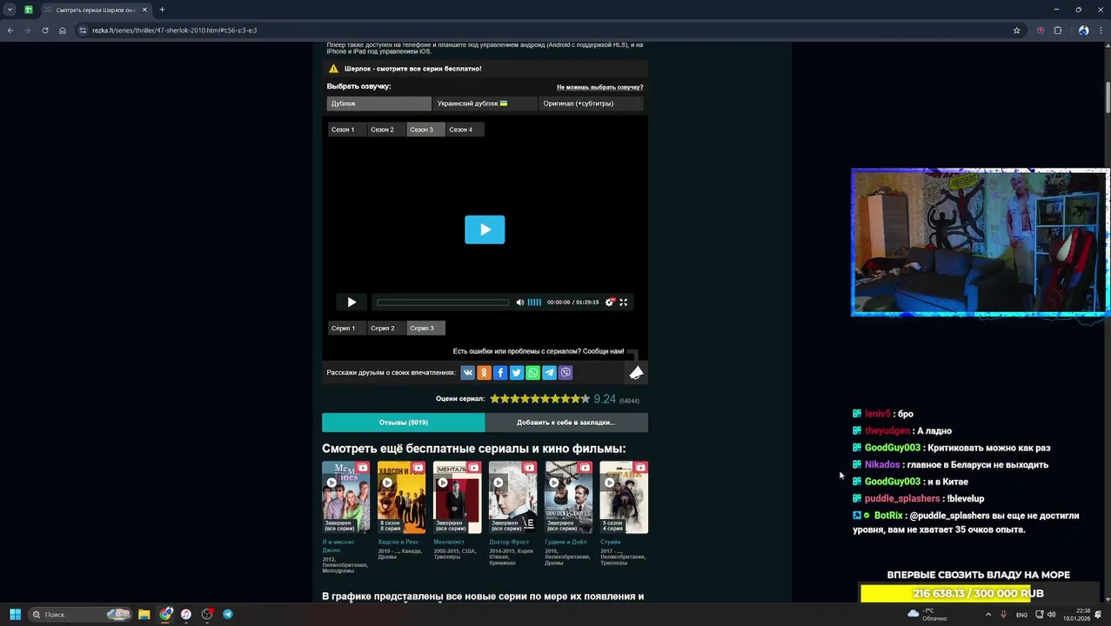Click the small play button in the player bar
This screenshot has width=1111, height=626.
coord(351,302)
